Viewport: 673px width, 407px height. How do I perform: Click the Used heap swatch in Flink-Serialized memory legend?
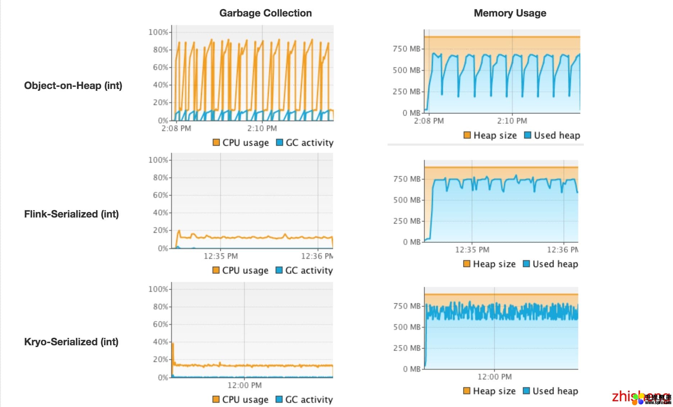click(x=526, y=264)
